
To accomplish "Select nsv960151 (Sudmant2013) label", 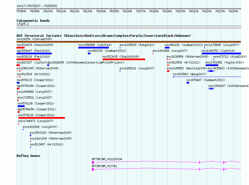I will (184, 45).
